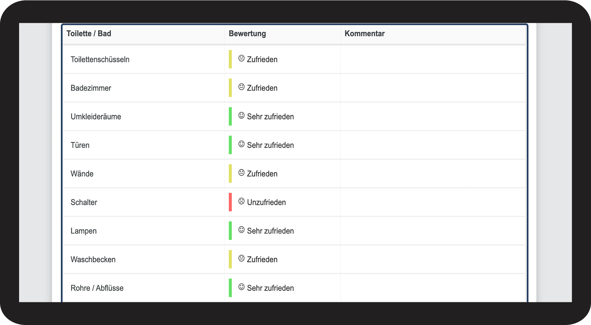591x325 pixels.
Task: Click the smiley icon for Rohre / Abflüsse
Action: (241, 287)
